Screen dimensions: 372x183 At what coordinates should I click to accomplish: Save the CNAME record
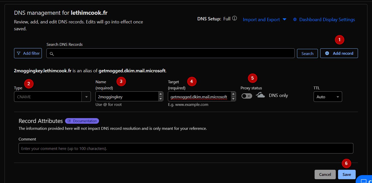[346, 174]
